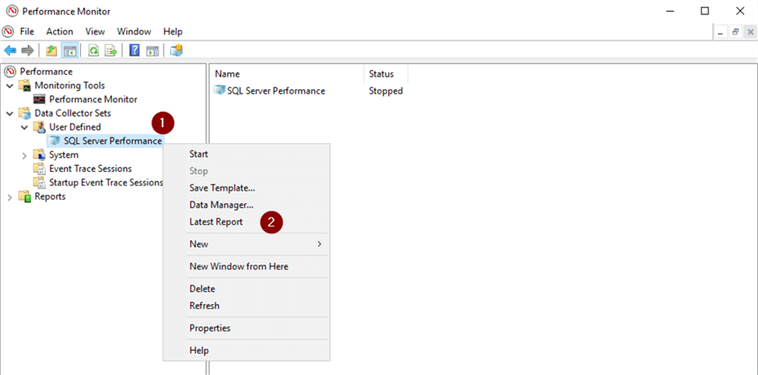Select SQL Server Performance row name in list
Image resolution: width=758 pixels, height=375 pixels.
pos(276,91)
